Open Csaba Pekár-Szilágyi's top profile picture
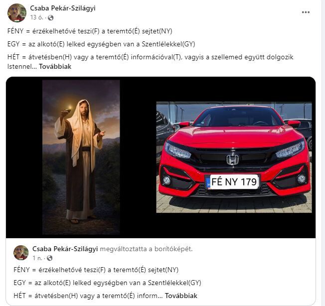 pyautogui.click(x=17, y=12)
